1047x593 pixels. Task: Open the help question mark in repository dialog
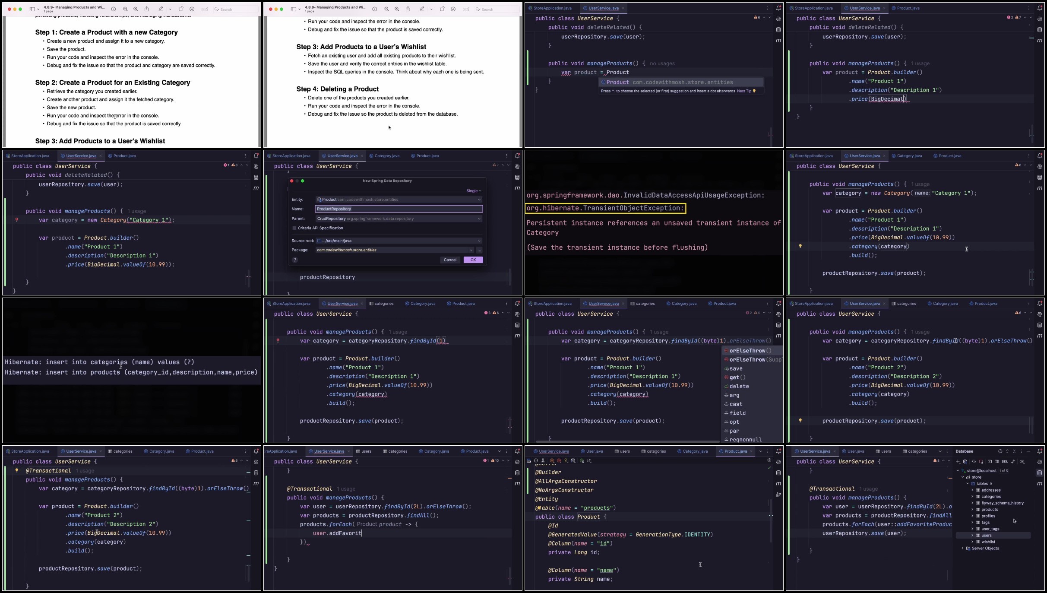[295, 260]
